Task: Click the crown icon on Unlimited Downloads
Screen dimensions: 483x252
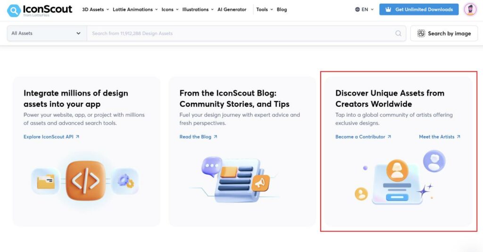Action: 388,9
